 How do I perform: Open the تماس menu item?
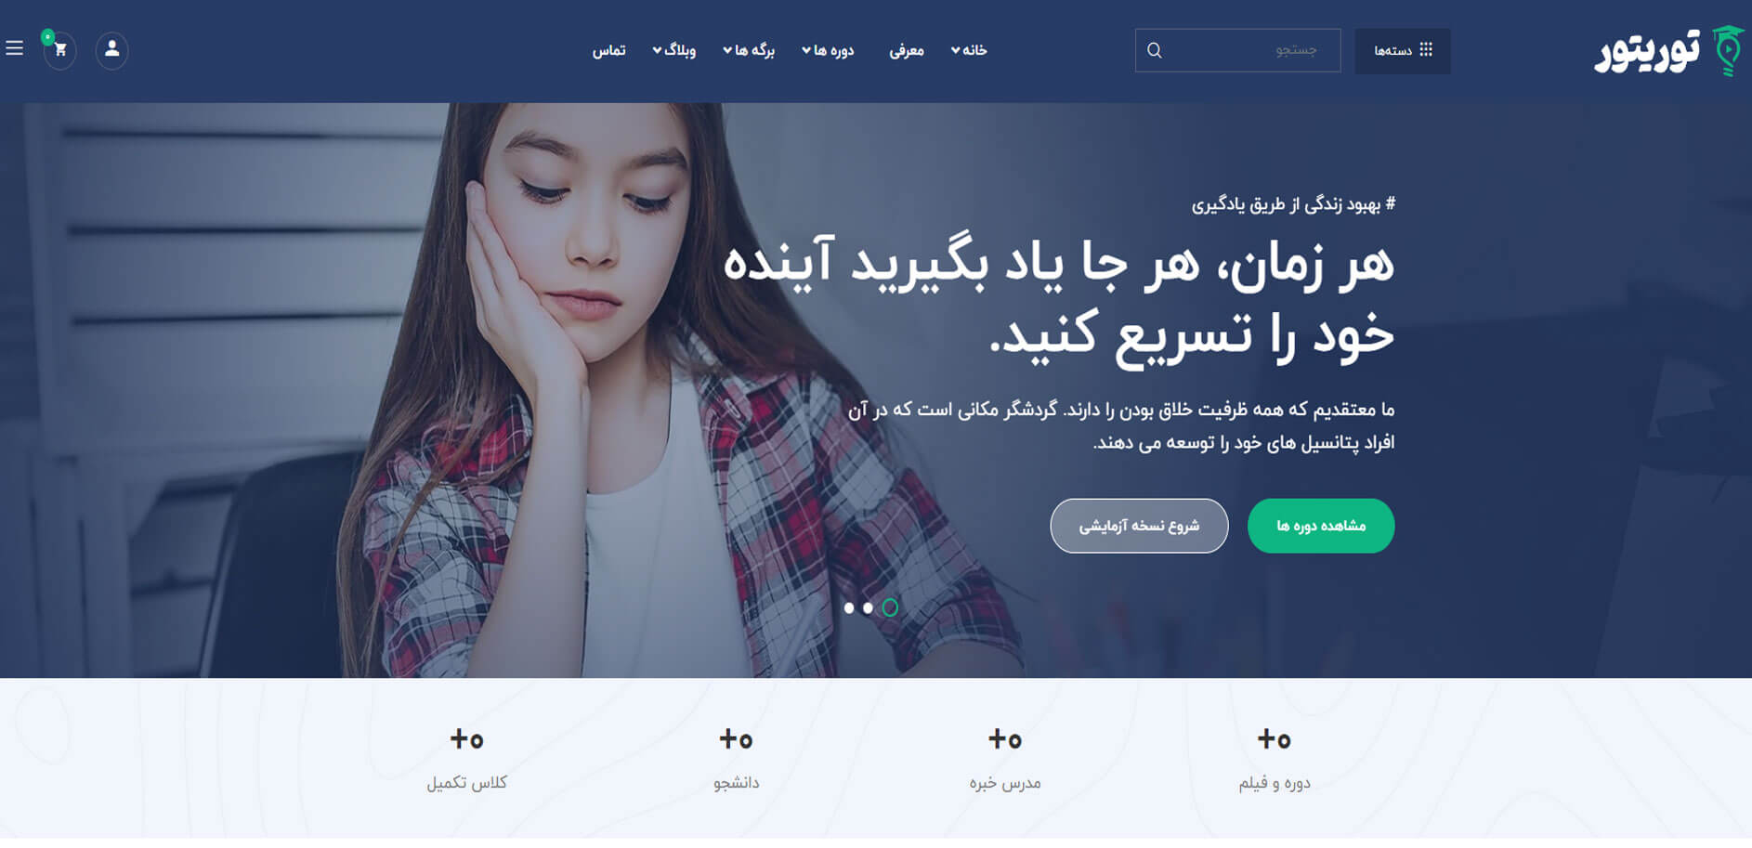(x=609, y=50)
